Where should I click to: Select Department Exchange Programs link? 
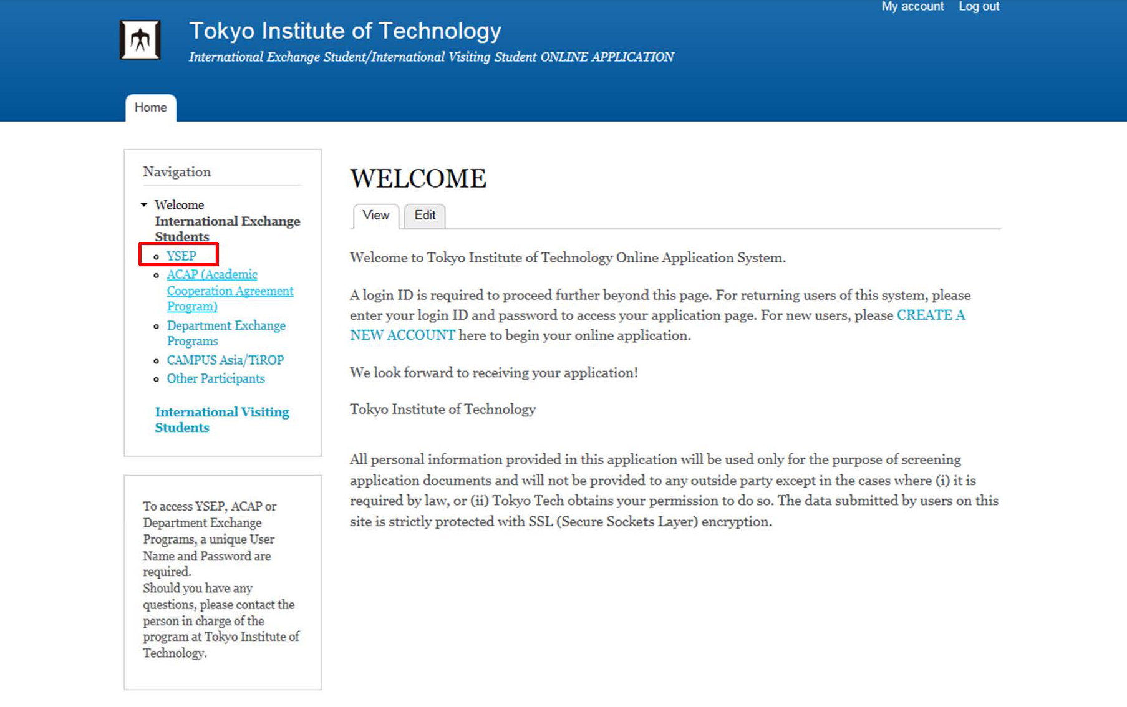coord(226,333)
